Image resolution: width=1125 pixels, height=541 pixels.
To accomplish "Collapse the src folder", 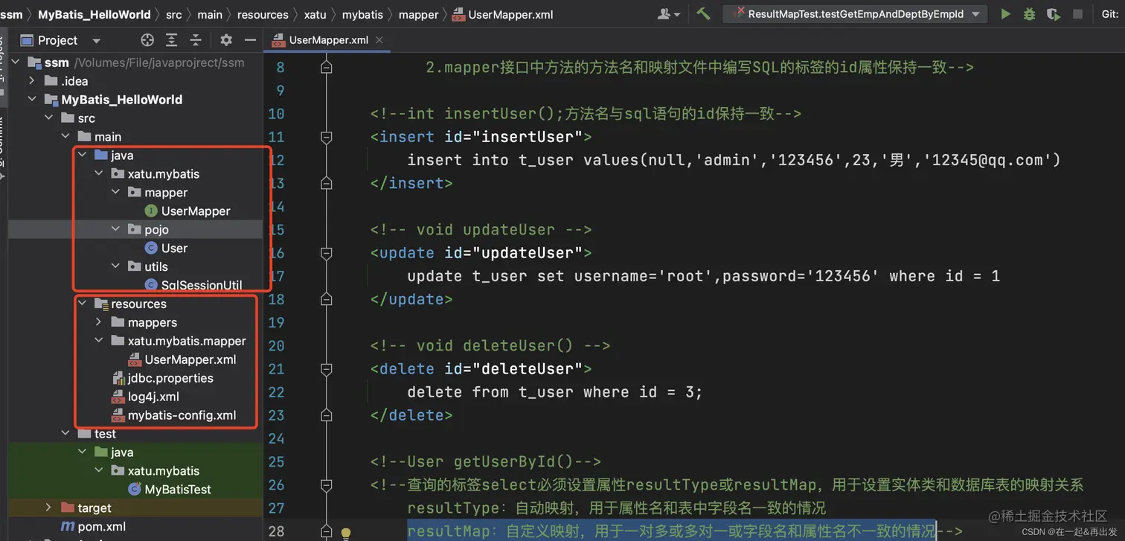I will [x=48, y=118].
